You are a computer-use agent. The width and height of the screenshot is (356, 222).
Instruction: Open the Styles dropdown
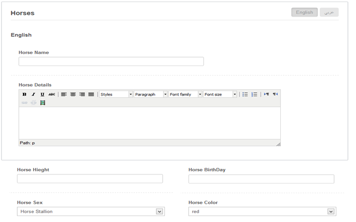pos(116,94)
